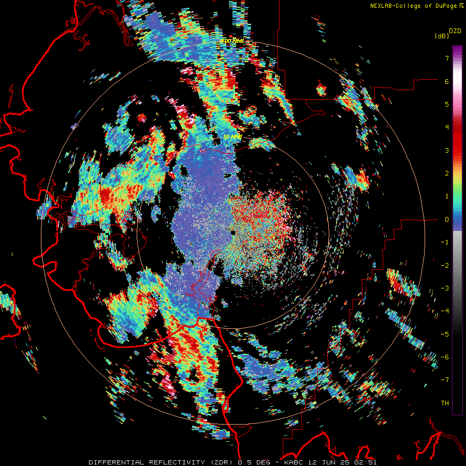The image size is (466, 466).
Task: Click the -3 value on the color scale
Action: click(x=445, y=288)
